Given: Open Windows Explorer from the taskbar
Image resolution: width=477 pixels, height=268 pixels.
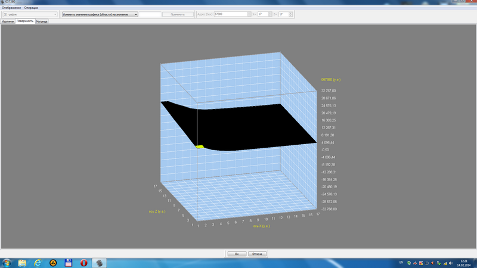Looking at the screenshot, I should pos(22,263).
